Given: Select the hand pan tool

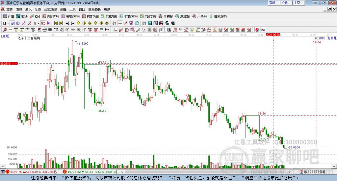Looking at the screenshot, I should (114, 23).
